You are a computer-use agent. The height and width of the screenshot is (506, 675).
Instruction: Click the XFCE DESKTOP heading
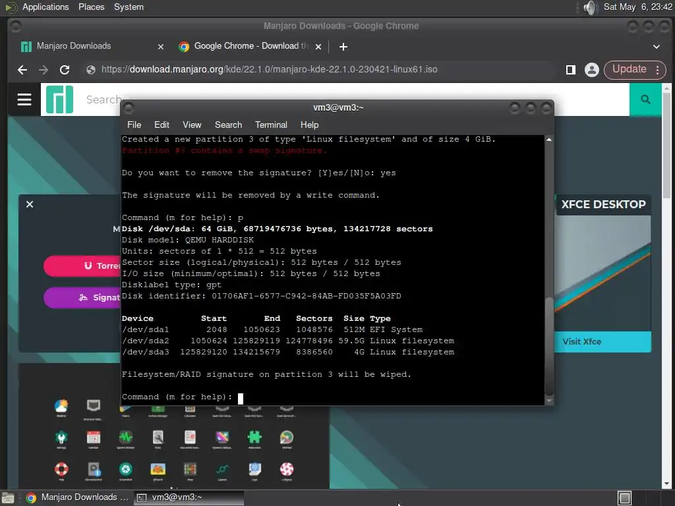click(x=603, y=204)
